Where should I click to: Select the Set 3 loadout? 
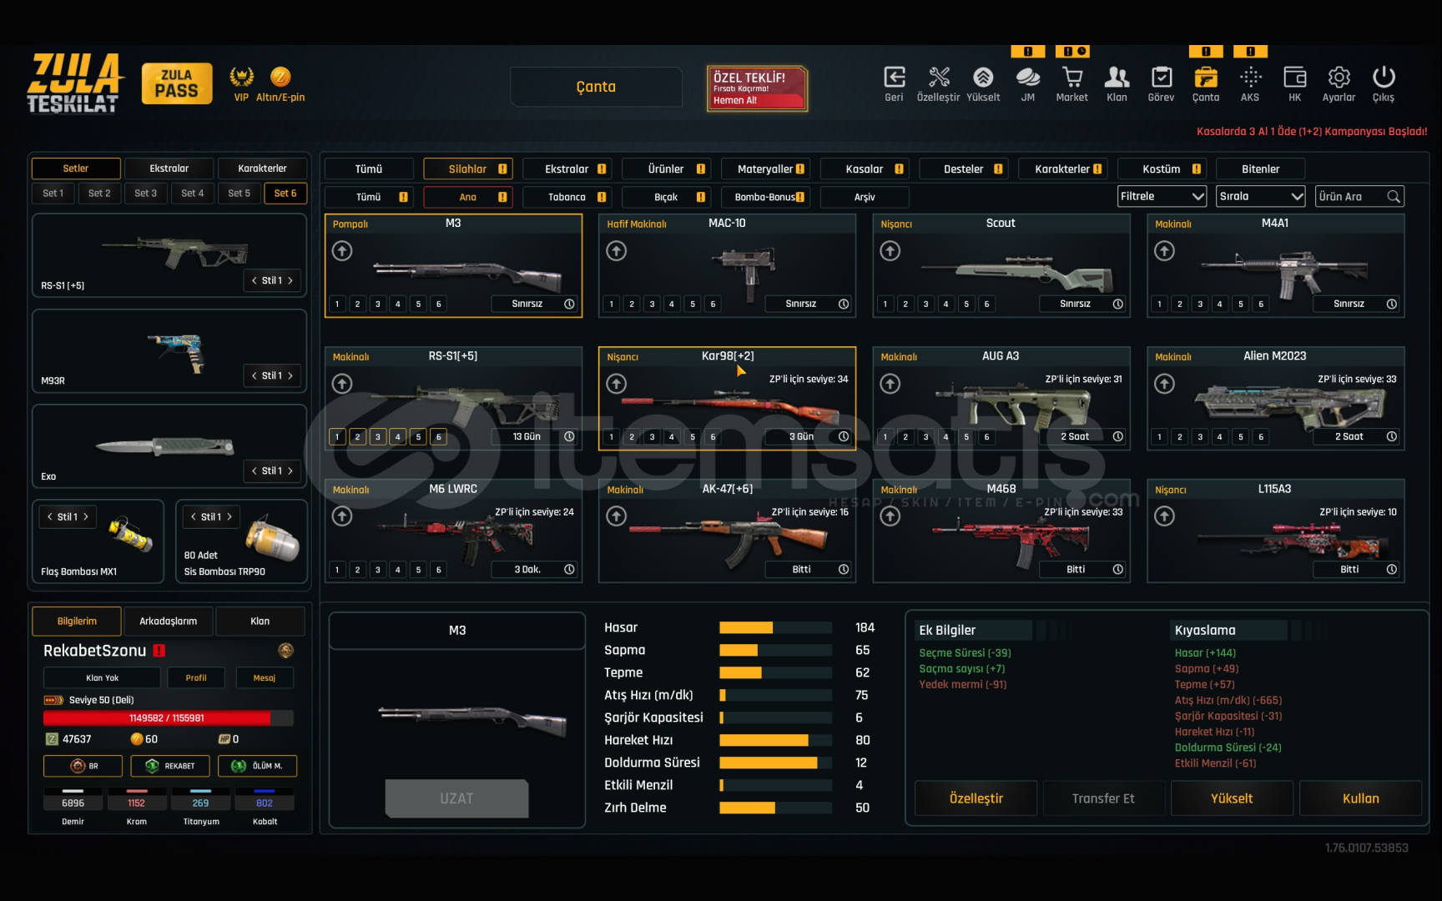click(145, 193)
